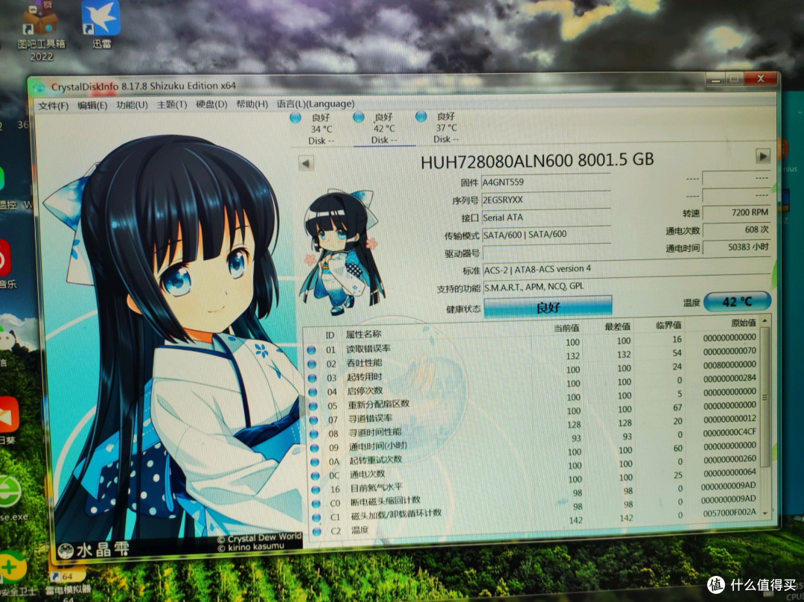Open the 帮助(H) menu
Screen dimensions: 804x602
click(252, 104)
